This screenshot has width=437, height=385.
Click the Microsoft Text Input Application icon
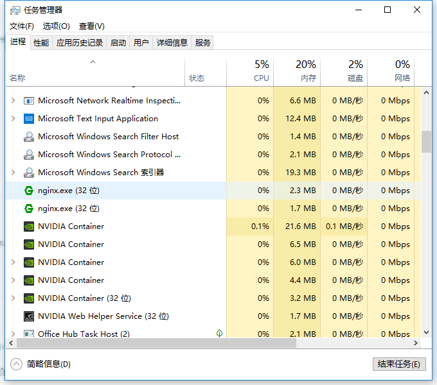tap(29, 119)
